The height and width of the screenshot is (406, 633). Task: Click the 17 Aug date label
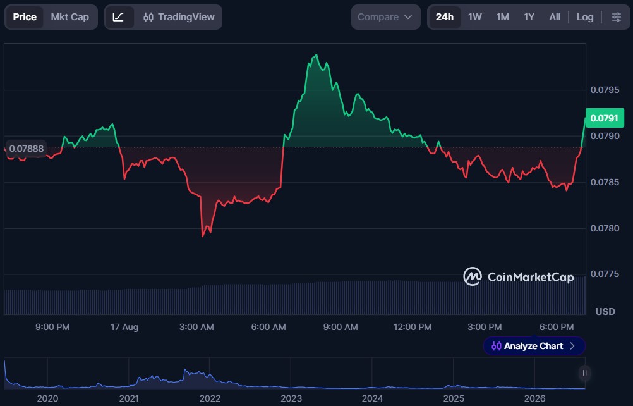click(124, 327)
